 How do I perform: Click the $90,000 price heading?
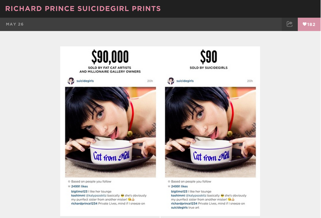pyautogui.click(x=110, y=57)
